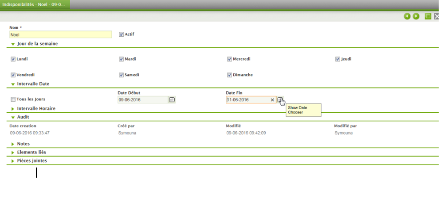Image resolution: width=440 pixels, height=198 pixels.
Task: Click the Modifié label
Action: pos(233,126)
